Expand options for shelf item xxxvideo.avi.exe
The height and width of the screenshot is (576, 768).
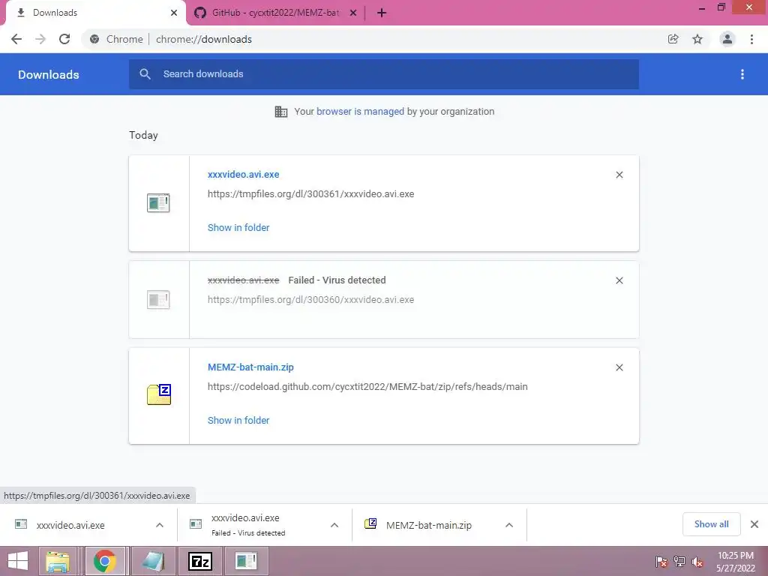tap(160, 525)
